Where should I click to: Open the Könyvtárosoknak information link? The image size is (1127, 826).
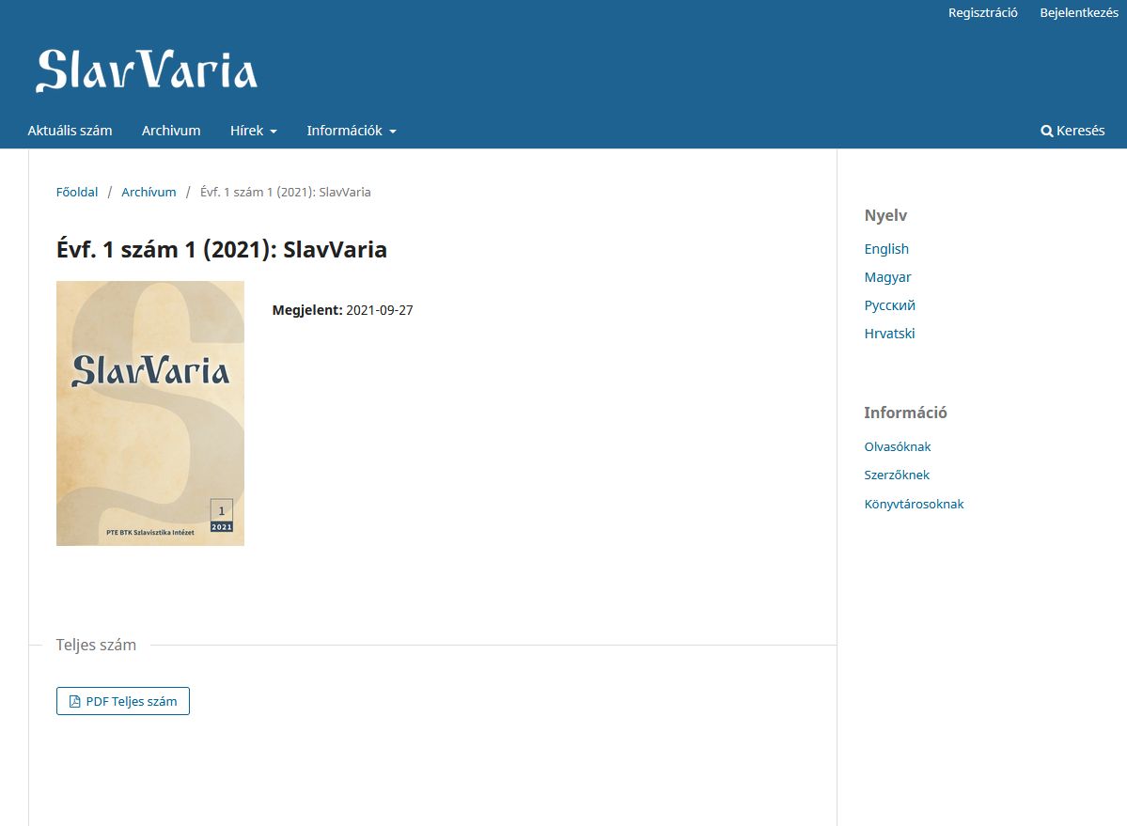pyautogui.click(x=914, y=504)
